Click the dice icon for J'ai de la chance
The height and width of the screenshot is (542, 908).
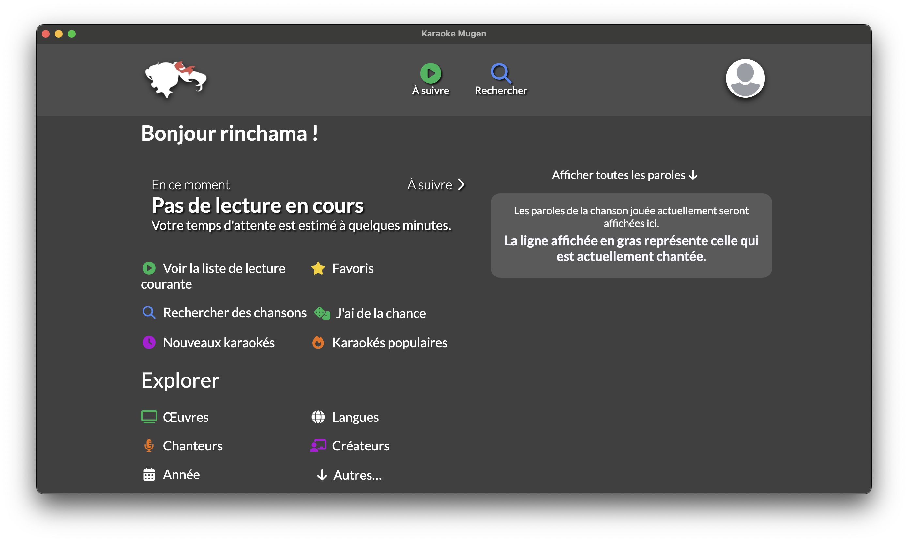[x=322, y=313]
